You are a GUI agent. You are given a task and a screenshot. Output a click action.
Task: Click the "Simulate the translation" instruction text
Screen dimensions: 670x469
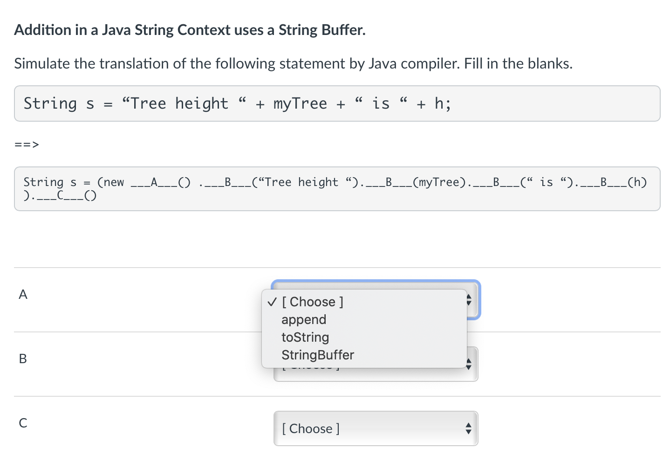tap(293, 64)
